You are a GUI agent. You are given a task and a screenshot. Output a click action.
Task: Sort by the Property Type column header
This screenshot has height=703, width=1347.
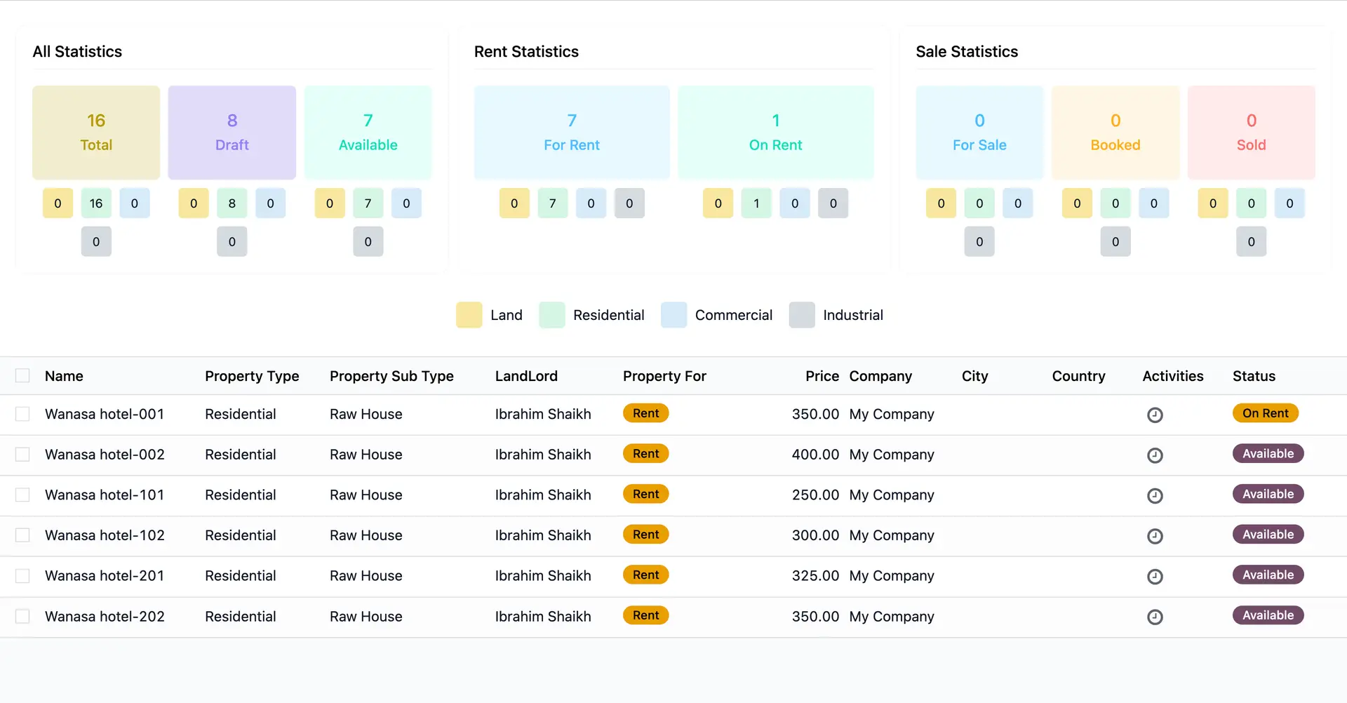[252, 376]
